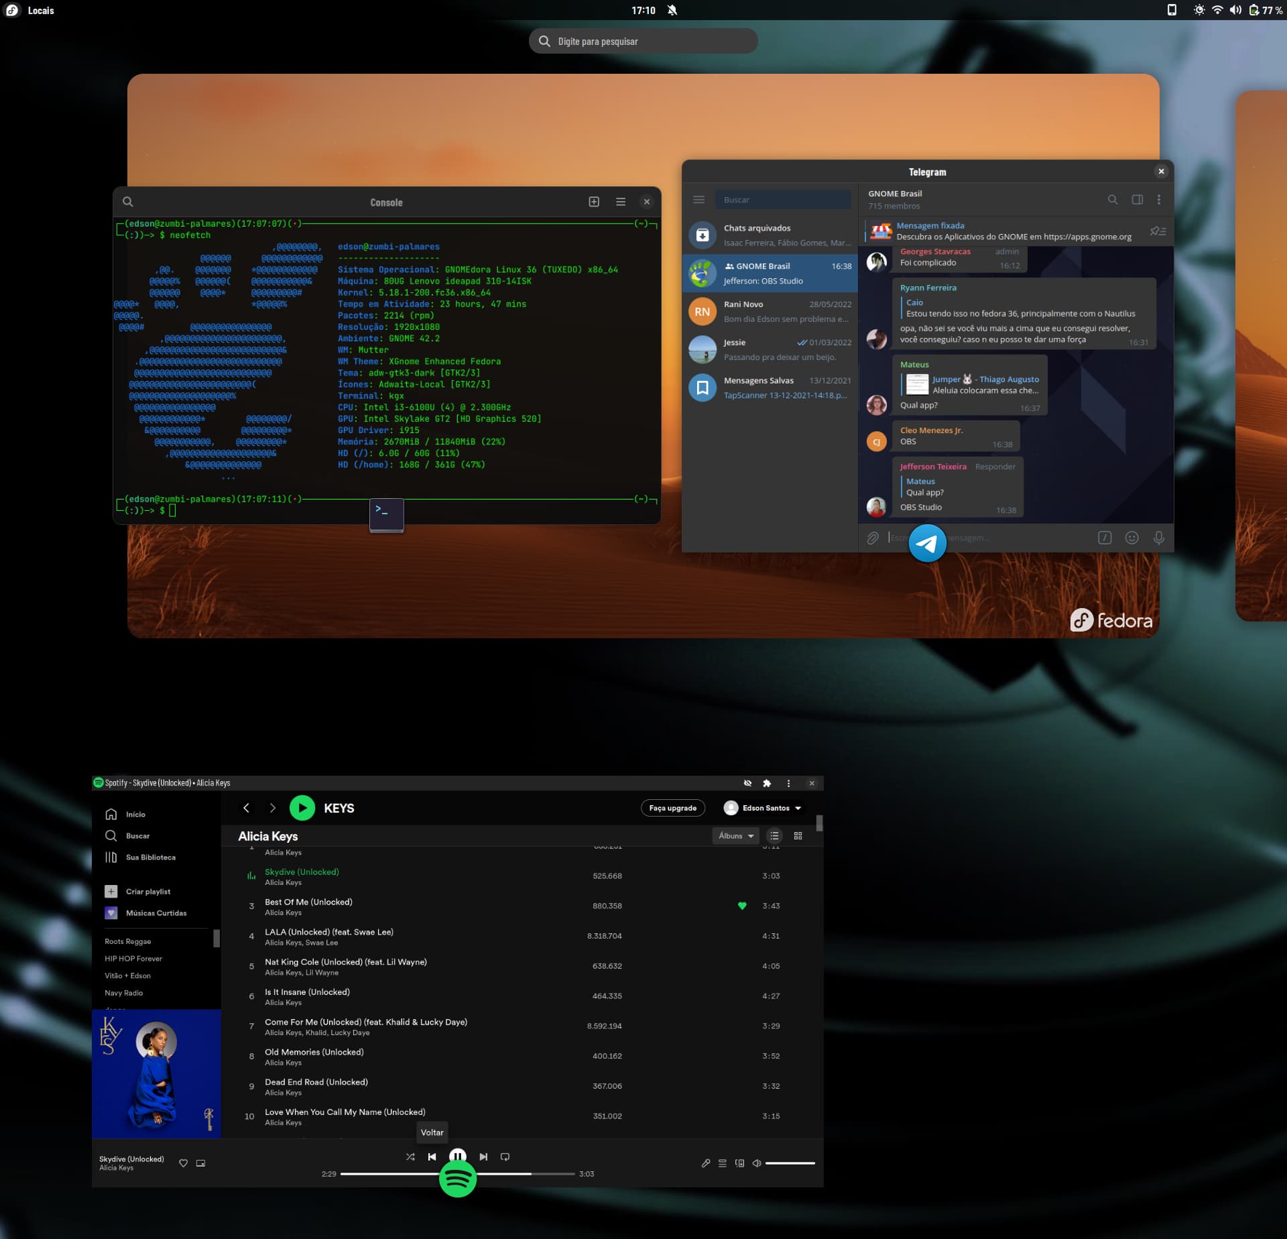This screenshot has height=1239, width=1287.
Task: Add a new tab in Console
Action: point(594,202)
